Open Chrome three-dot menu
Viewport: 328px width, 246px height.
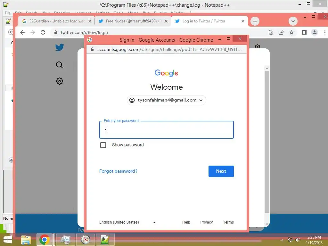(325, 32)
